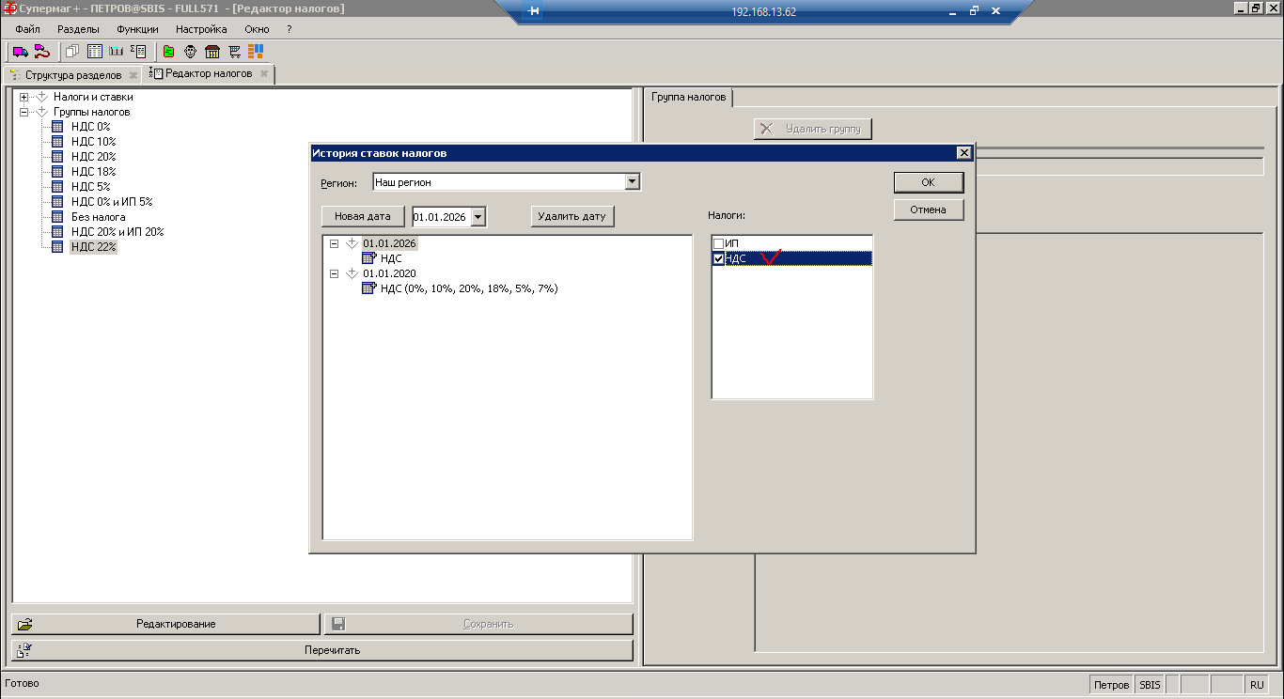Open the Функции menu
Viewport: 1284px width, 699px height.
coord(137,29)
